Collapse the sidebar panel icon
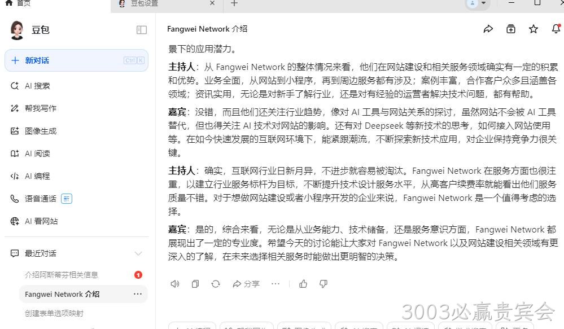The width and height of the screenshot is (564, 329). pyautogui.click(x=141, y=30)
